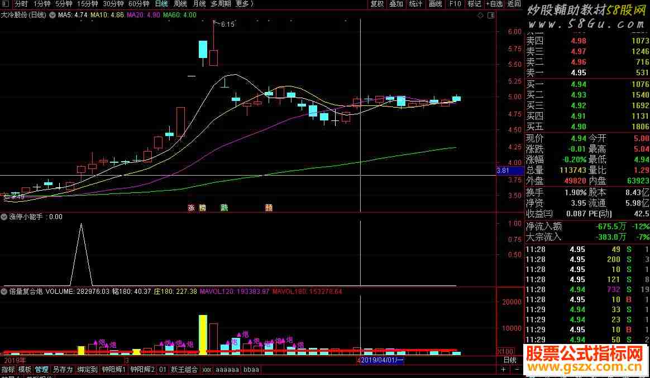The width and height of the screenshot is (650, 378).
Task: Select the 妖王组合 template
Action: (184, 369)
